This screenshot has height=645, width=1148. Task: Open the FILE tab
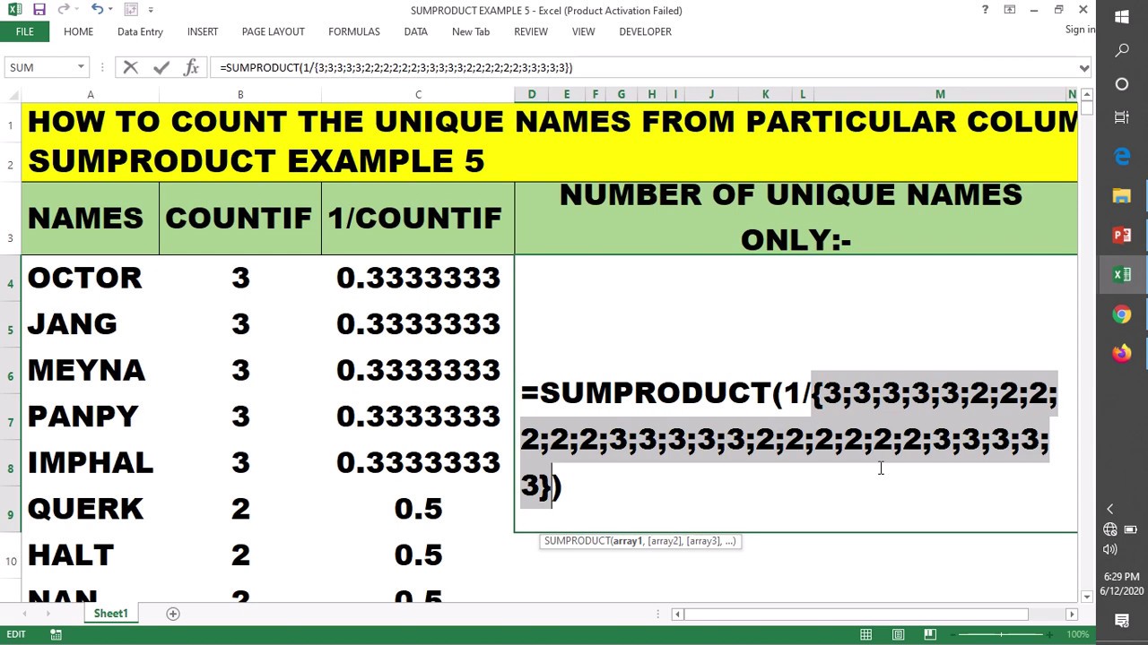(24, 31)
